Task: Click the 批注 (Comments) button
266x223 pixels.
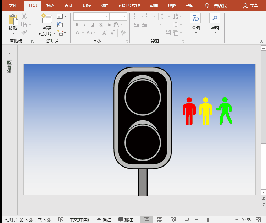Action: point(126,219)
